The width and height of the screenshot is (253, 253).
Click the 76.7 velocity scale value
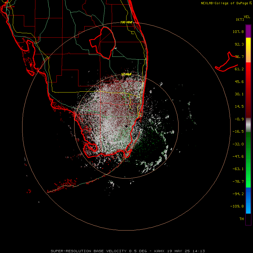239,57
